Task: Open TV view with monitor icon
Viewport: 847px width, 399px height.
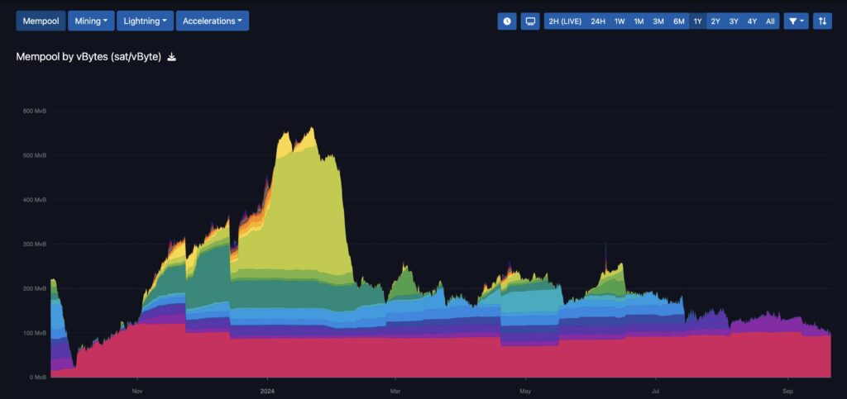Action: 530,21
